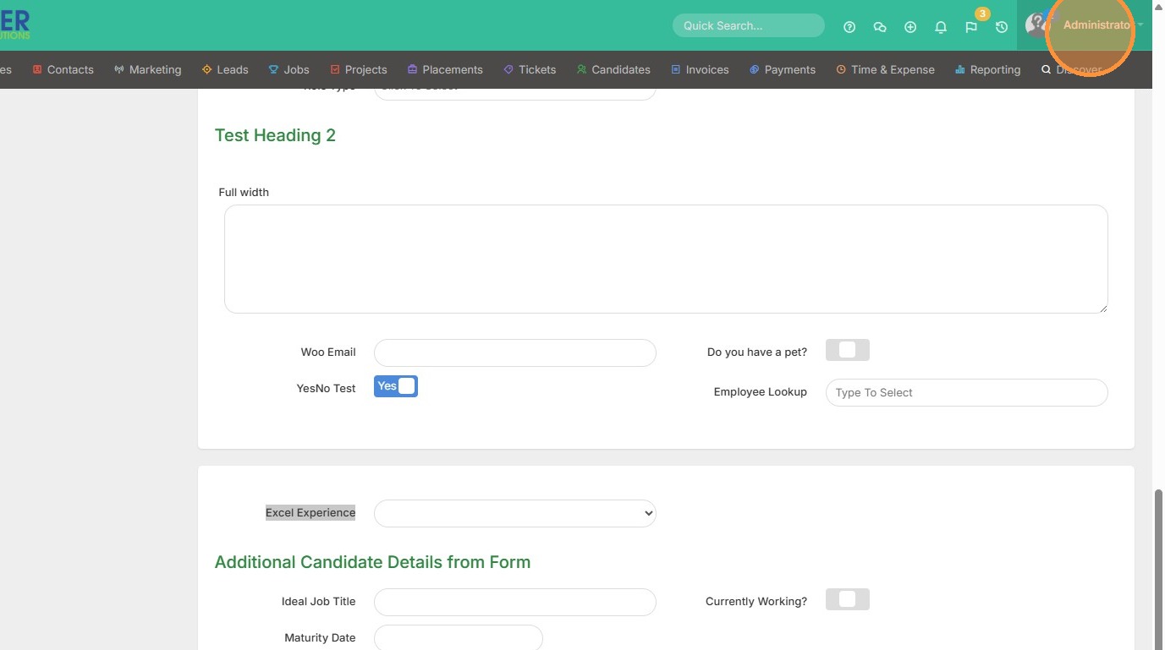Switch off the YesNo Test toggle

tap(396, 386)
